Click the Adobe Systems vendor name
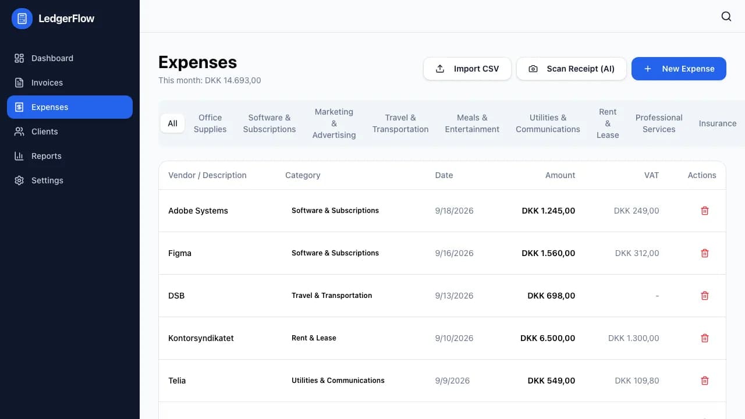Image resolution: width=745 pixels, height=419 pixels. pyautogui.click(x=198, y=211)
